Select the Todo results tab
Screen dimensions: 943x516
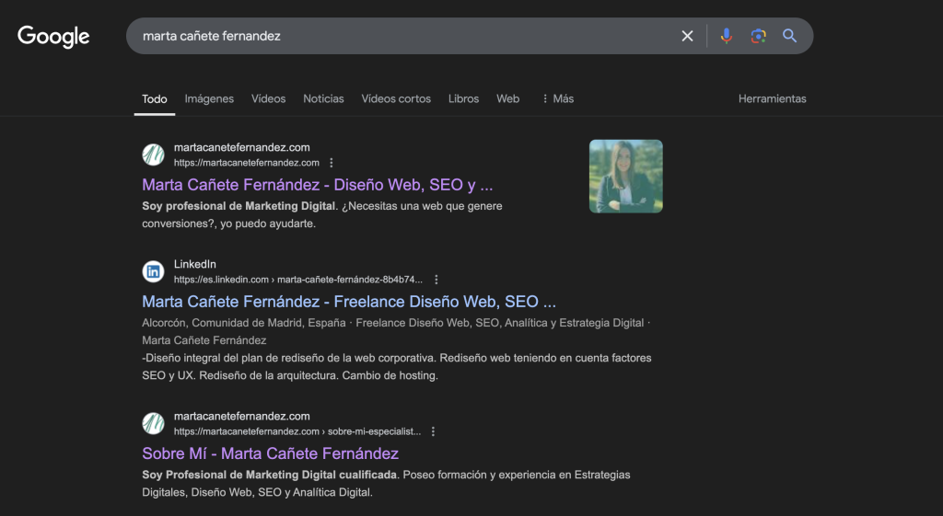(x=155, y=99)
